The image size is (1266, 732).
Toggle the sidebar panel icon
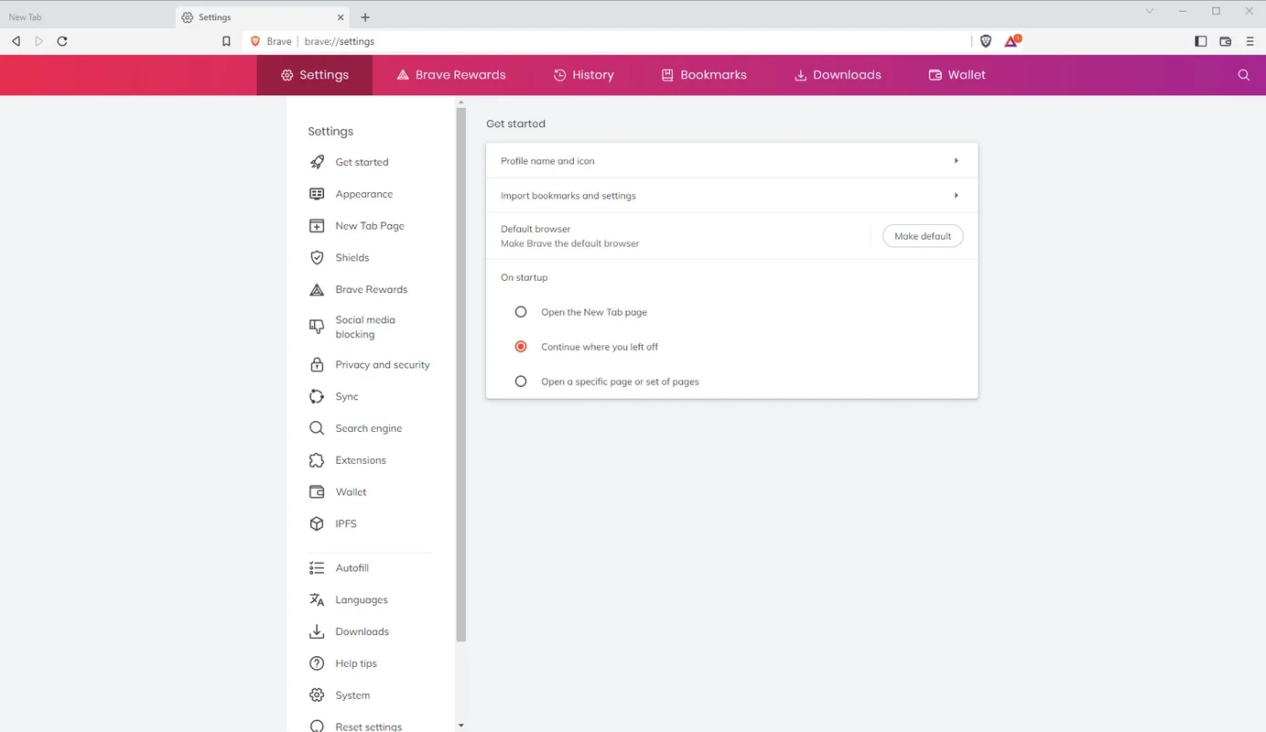pyautogui.click(x=1201, y=41)
